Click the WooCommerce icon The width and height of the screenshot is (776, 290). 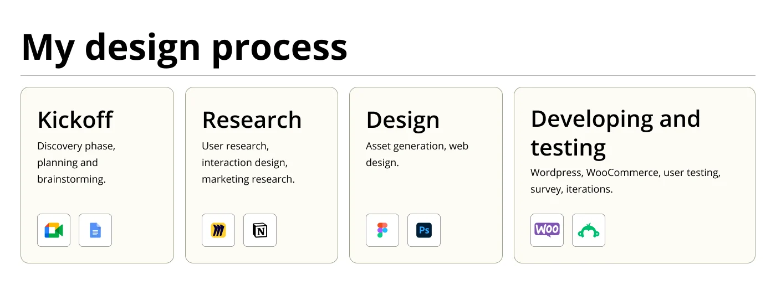click(x=547, y=230)
